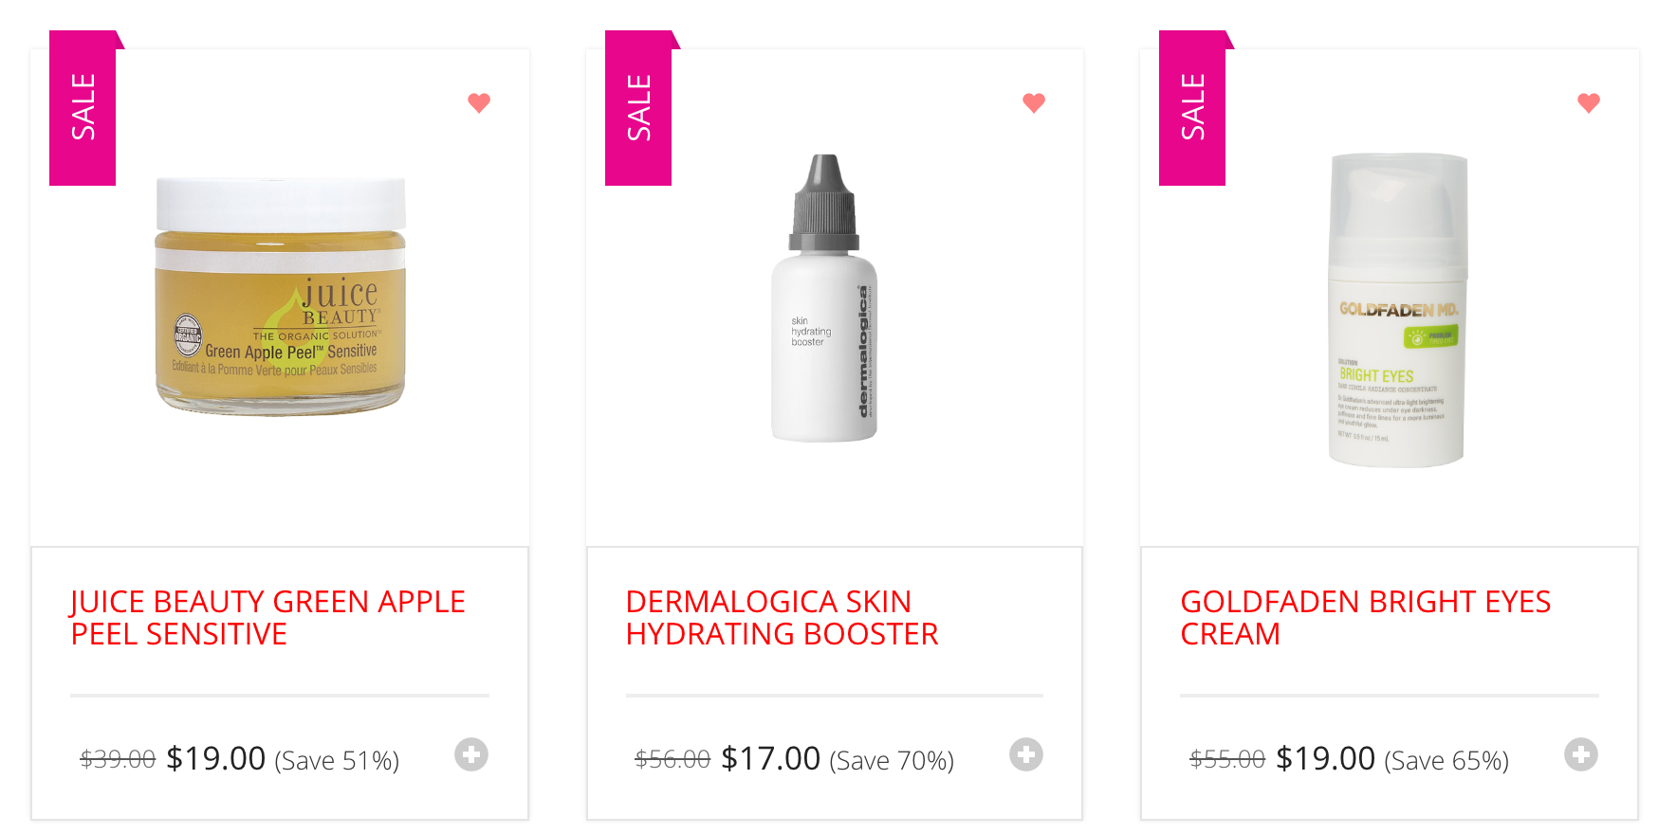
Task: Add Juice Beauty peel to cart plus icon
Action: tap(471, 754)
